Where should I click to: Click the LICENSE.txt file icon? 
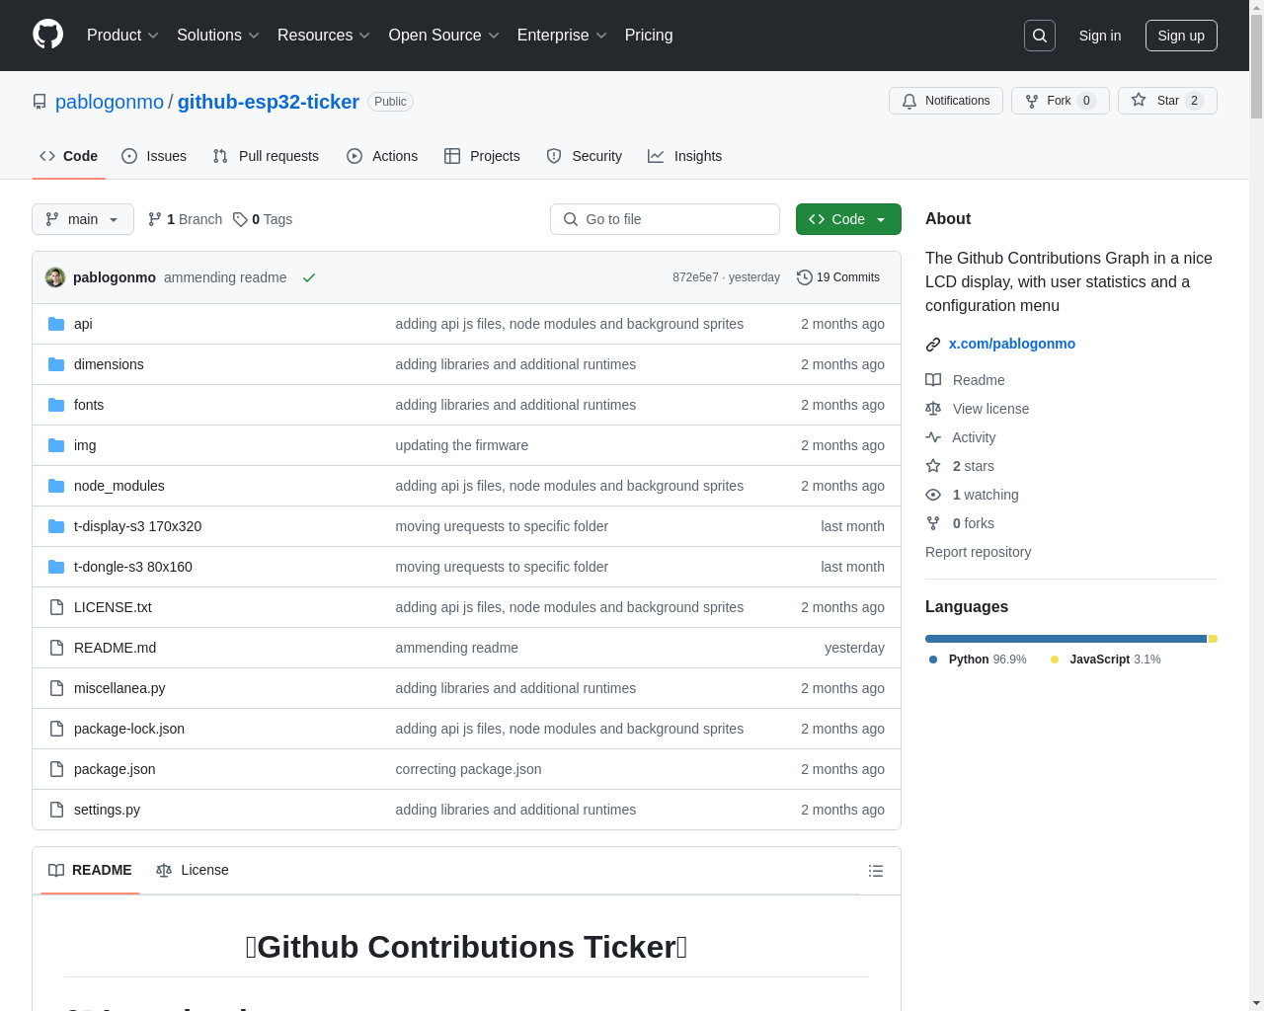[x=56, y=607]
